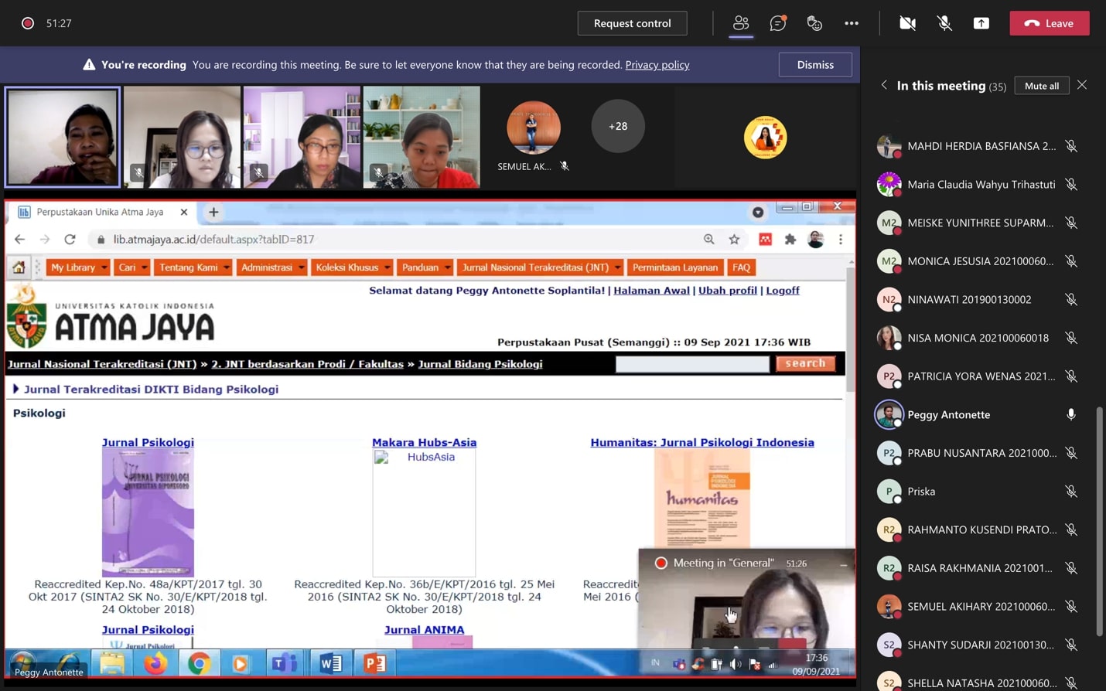Screen dimensions: 1106x691
Task: Toggle Maria Claudia Wahyu Trihastuti mic icon
Action: [x=1071, y=184]
